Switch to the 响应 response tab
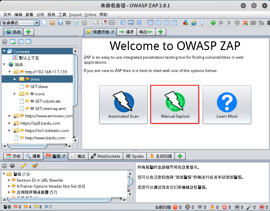 coord(146,32)
